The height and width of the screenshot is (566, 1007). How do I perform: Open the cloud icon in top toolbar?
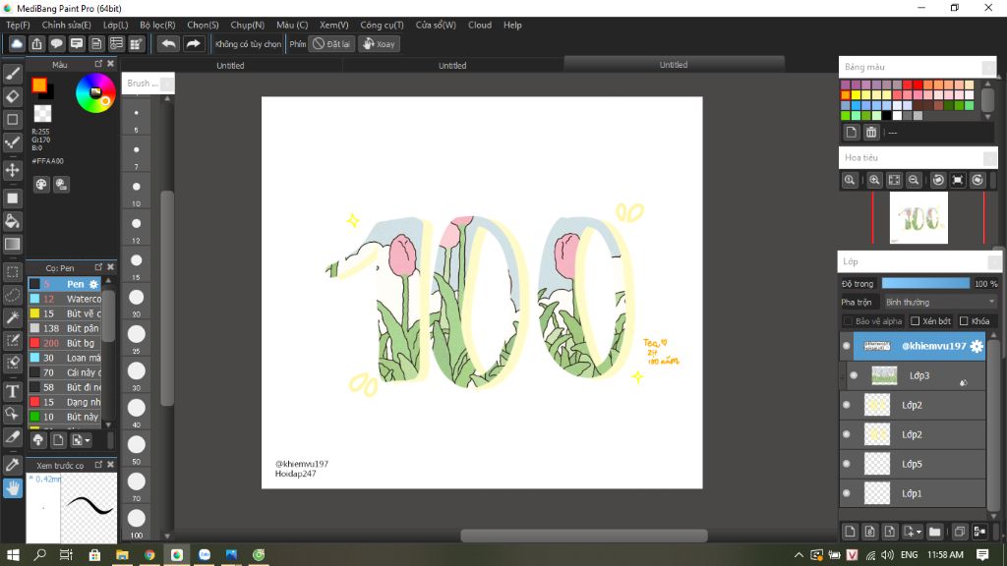click(x=17, y=43)
